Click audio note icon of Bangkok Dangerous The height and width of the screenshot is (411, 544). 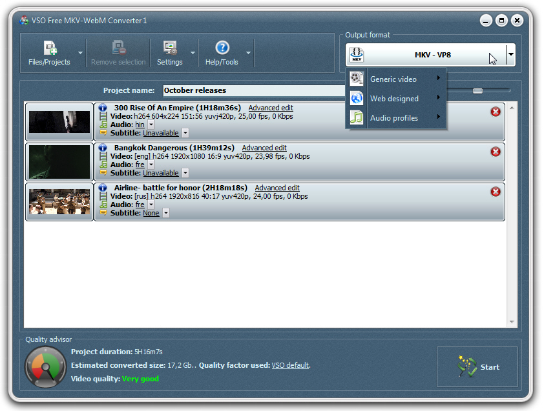coord(103,165)
